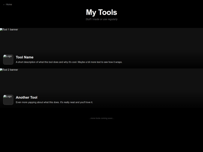Open the Tool 2 banner image
203x152 pixels.
[x=101, y=88]
